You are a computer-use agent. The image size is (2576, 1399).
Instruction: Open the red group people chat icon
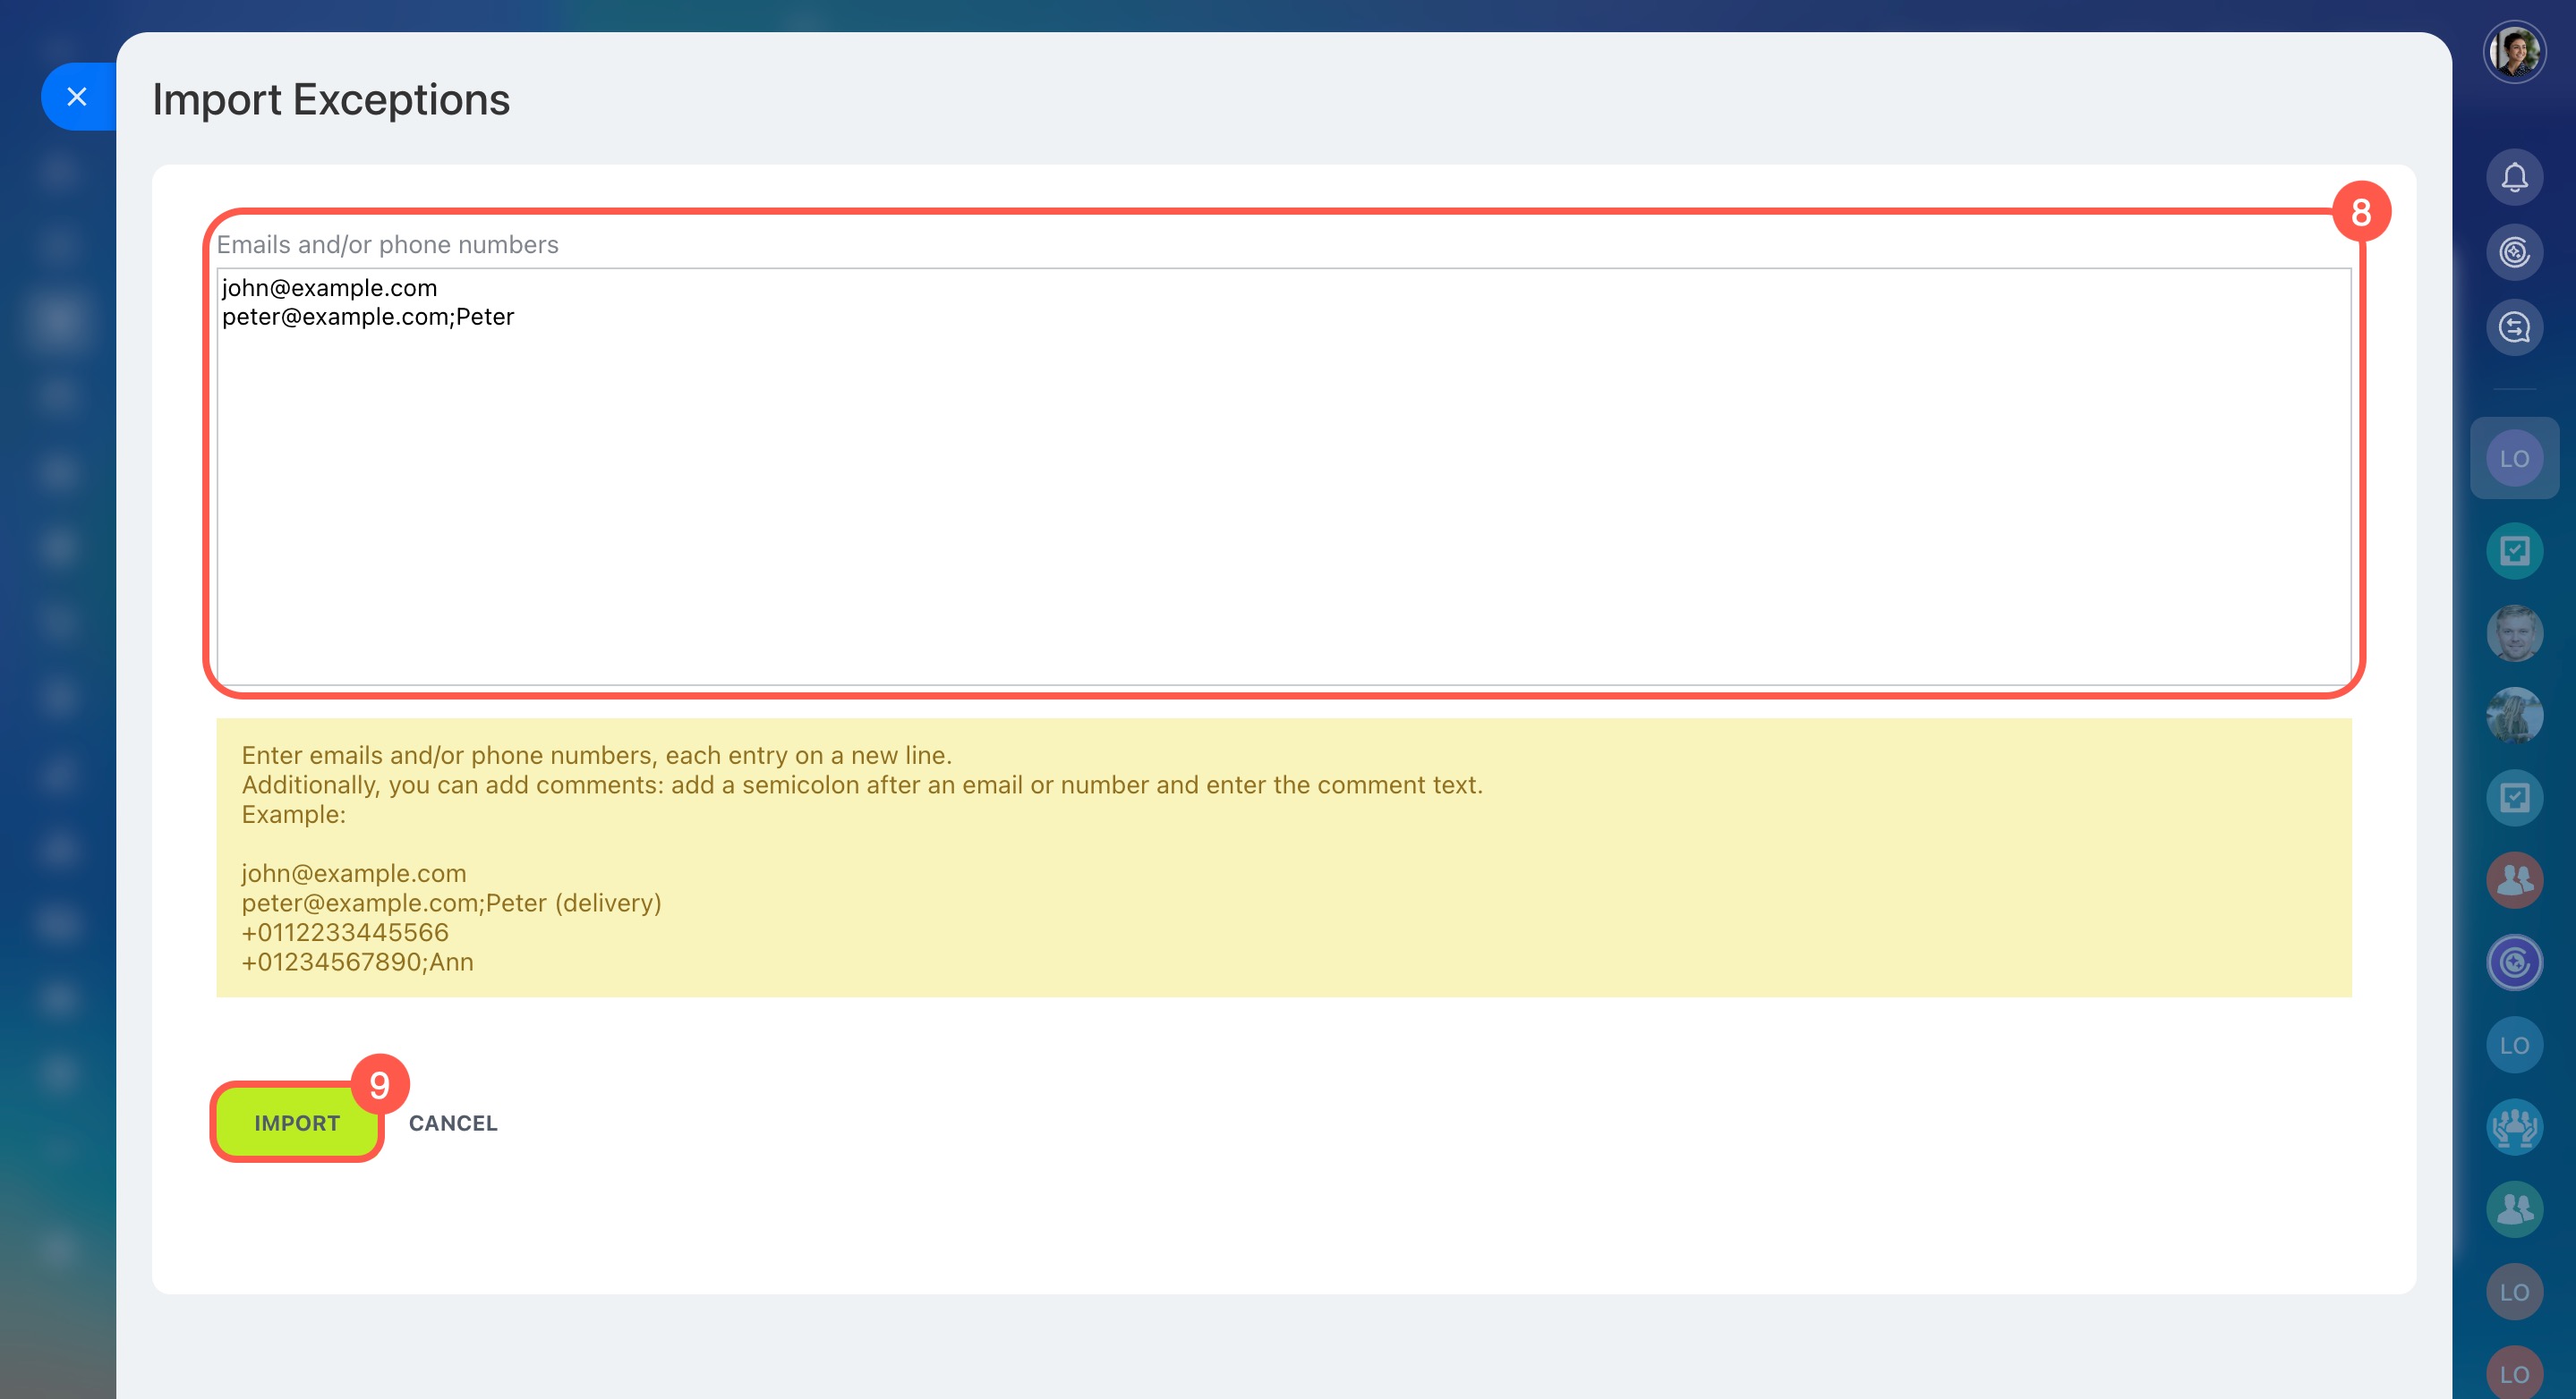2514,880
